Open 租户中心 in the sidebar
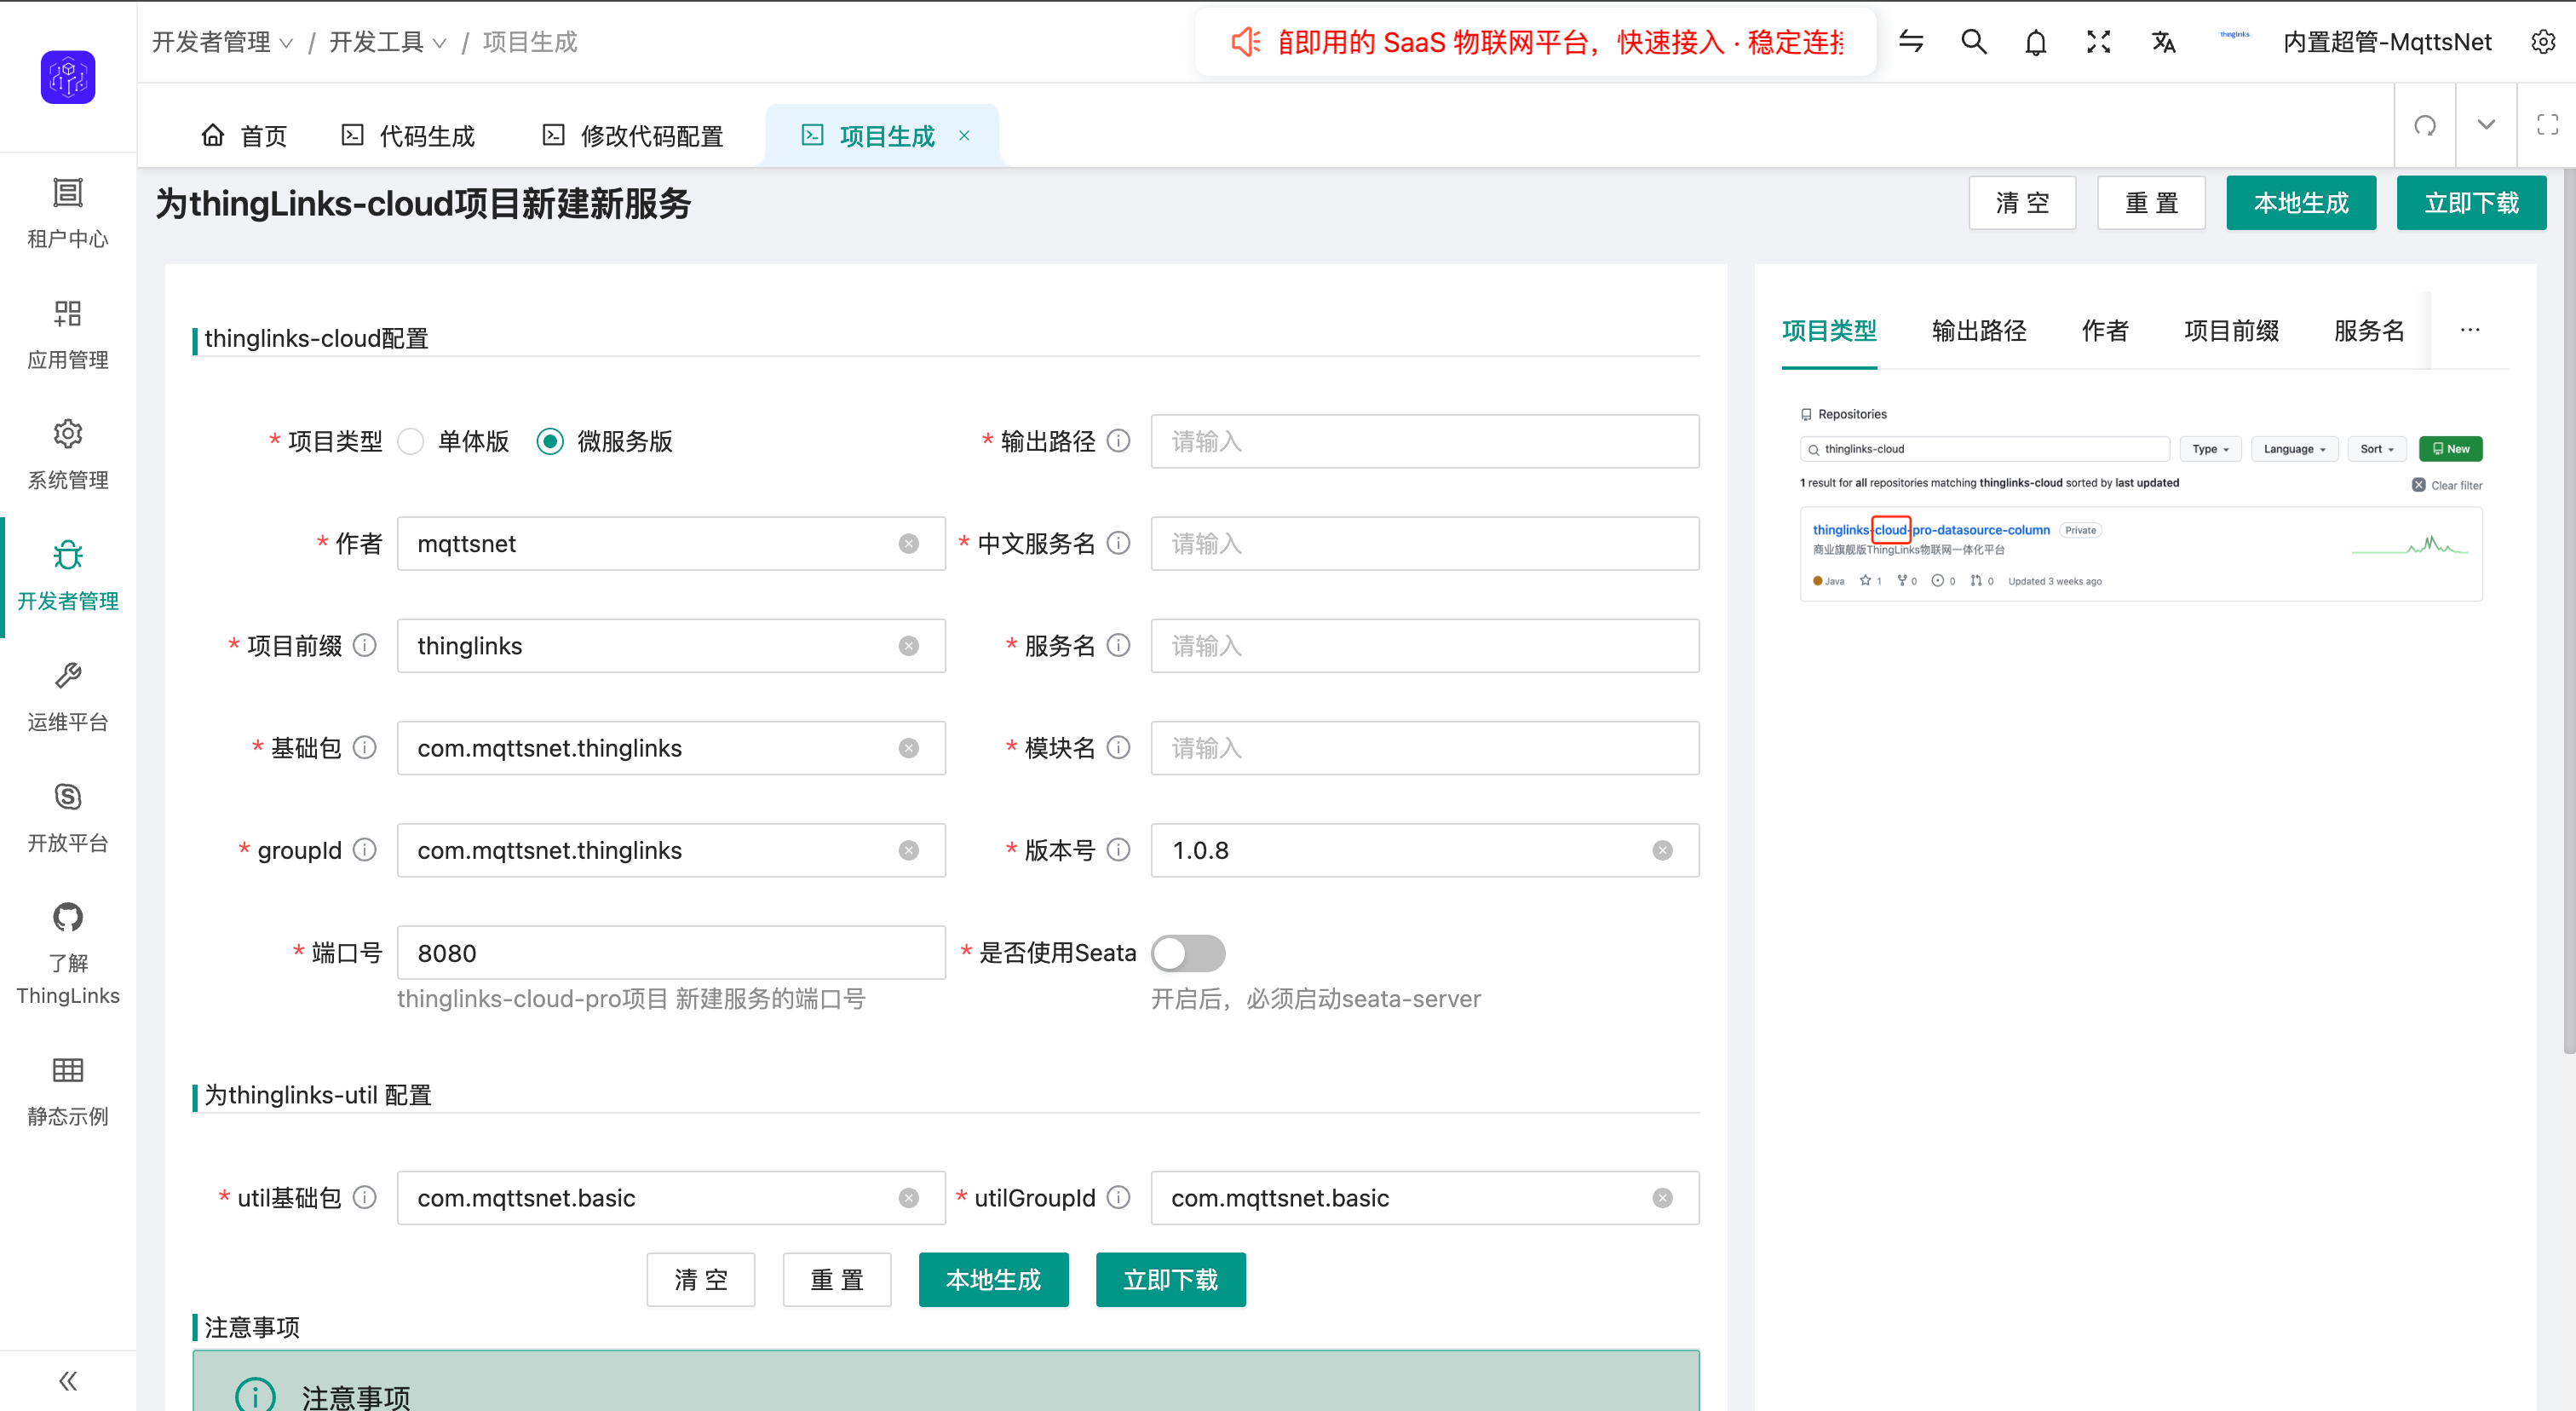The image size is (2576, 1411). [68, 213]
